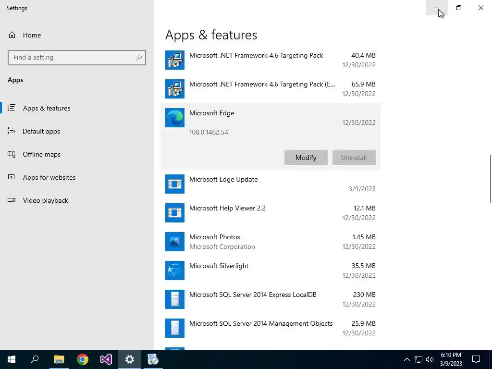Select Microsoft Help Viewer 2.2 entry
This screenshot has width=492, height=369.
(271, 213)
